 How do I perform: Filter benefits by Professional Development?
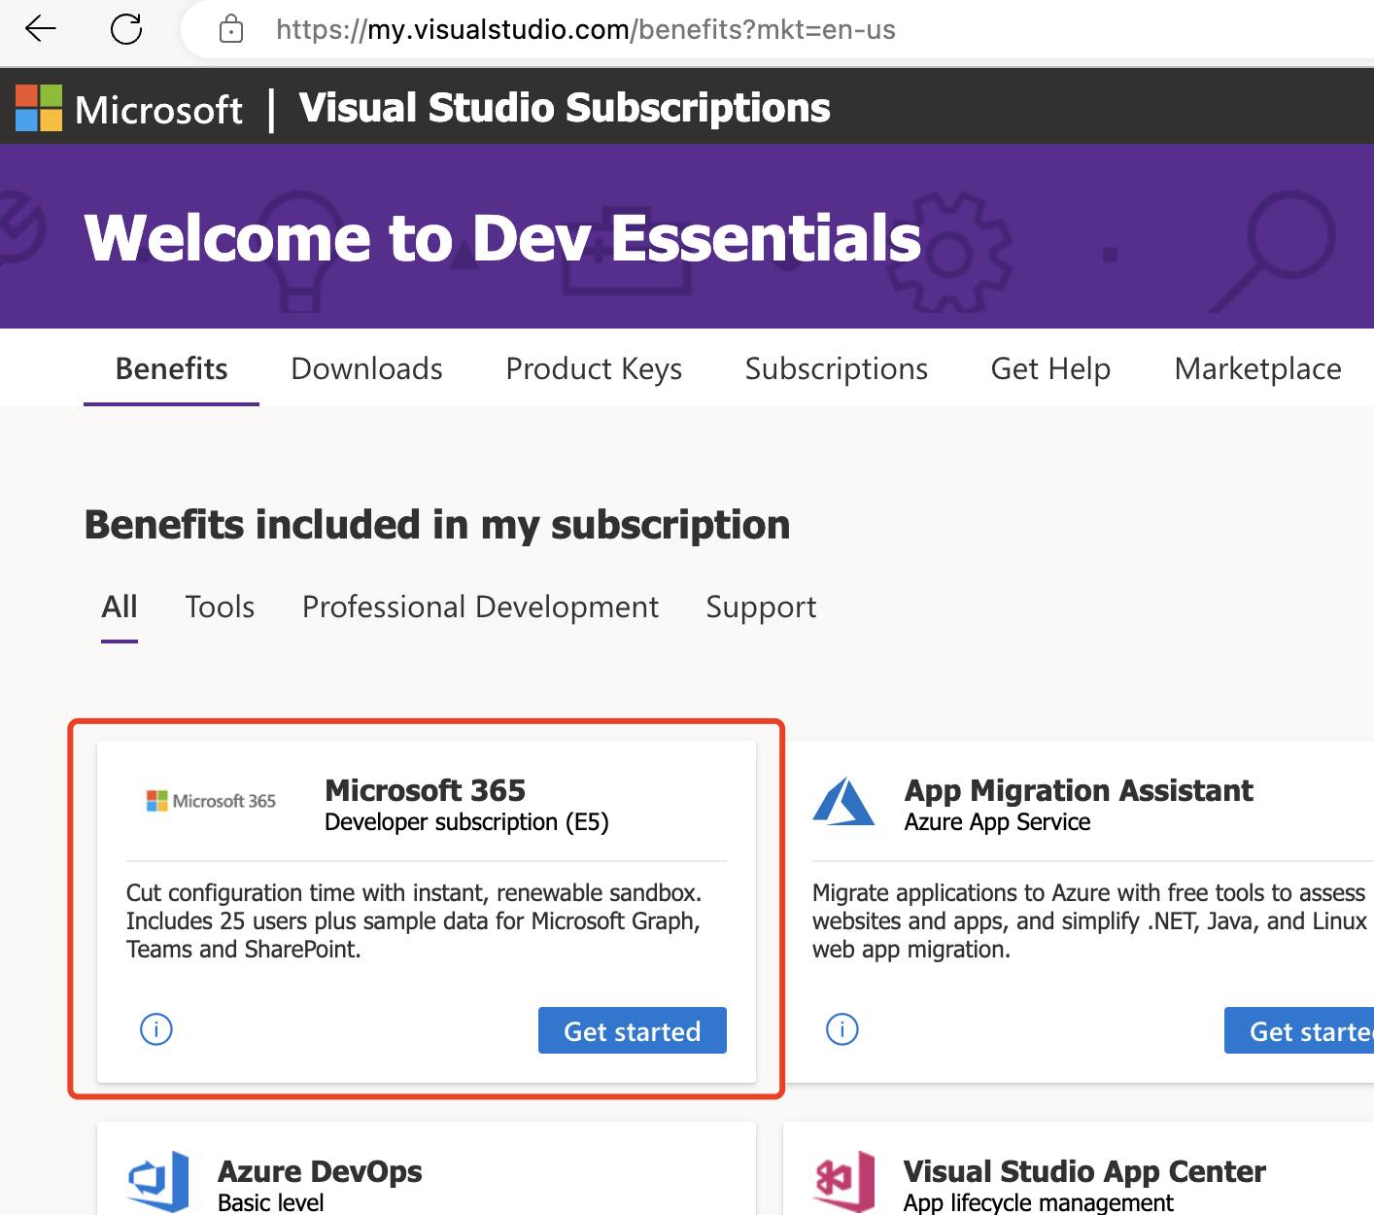[480, 607]
